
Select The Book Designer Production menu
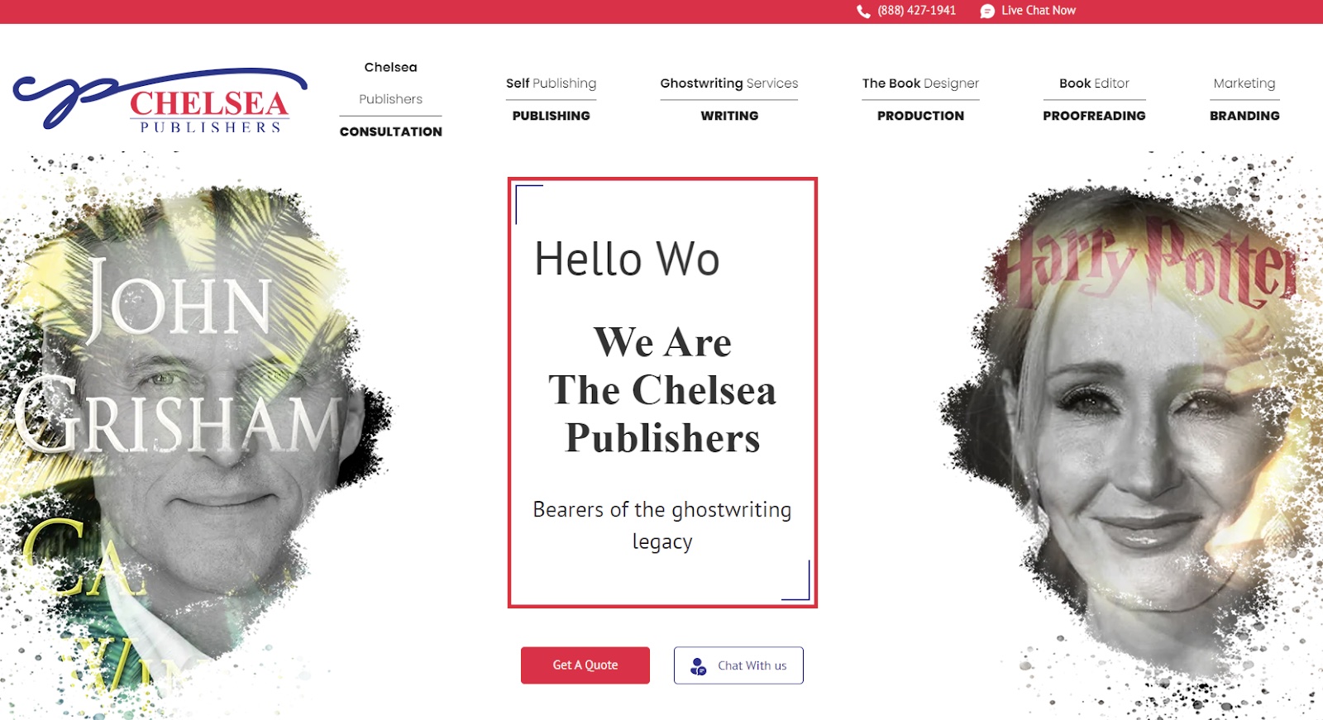920,99
